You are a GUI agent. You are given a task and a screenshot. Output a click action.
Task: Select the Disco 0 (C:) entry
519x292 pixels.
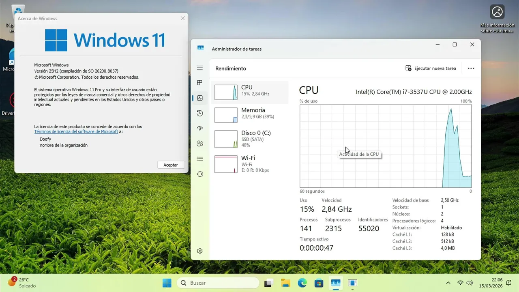coord(250,139)
